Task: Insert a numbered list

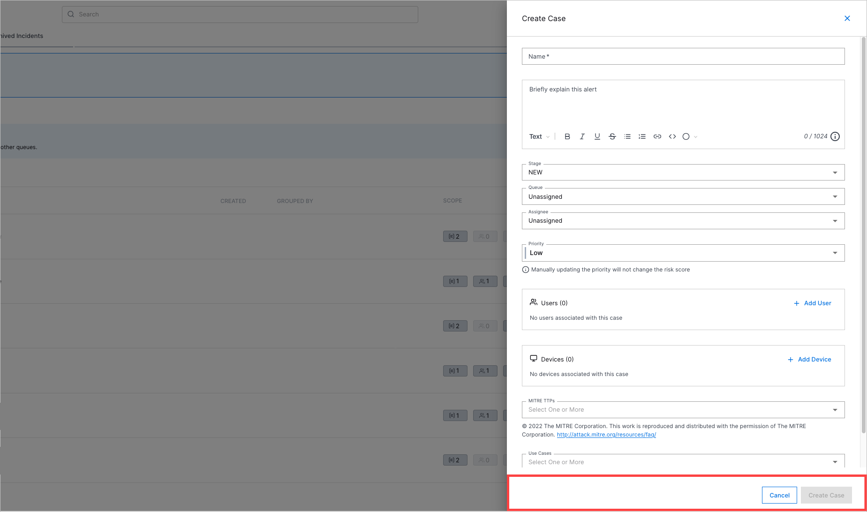Action: (642, 136)
